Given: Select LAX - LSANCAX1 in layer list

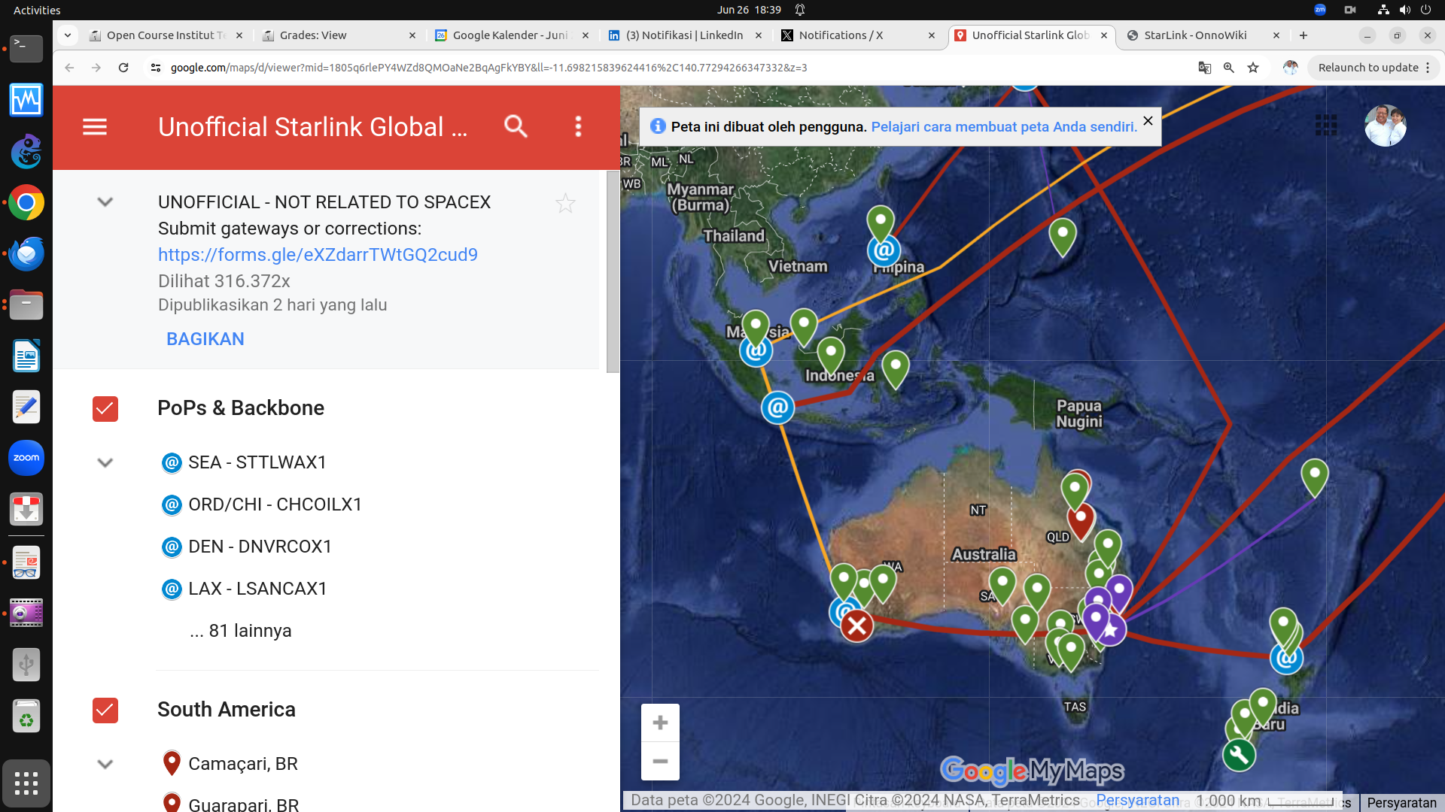Looking at the screenshot, I should click(x=257, y=589).
